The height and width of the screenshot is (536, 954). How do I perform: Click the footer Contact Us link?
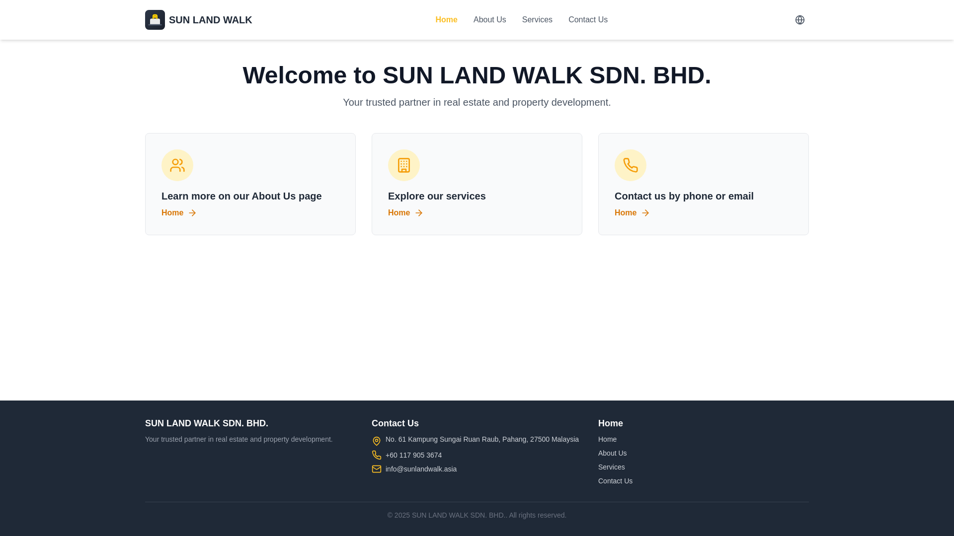(615, 481)
